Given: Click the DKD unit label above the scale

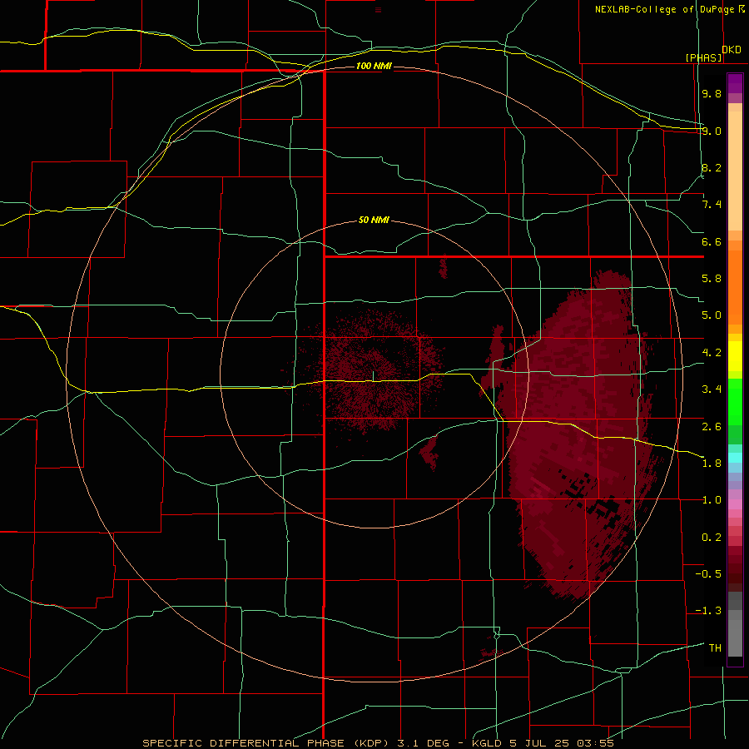Looking at the screenshot, I should (x=731, y=50).
